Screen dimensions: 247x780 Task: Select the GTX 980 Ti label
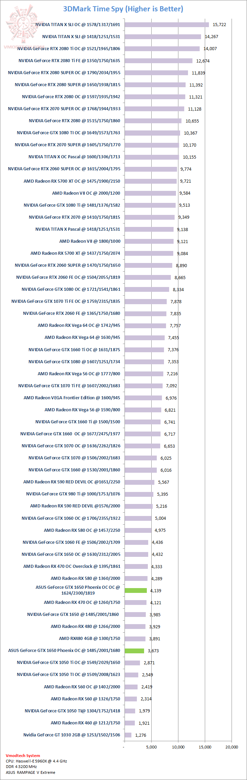tap(73, 494)
